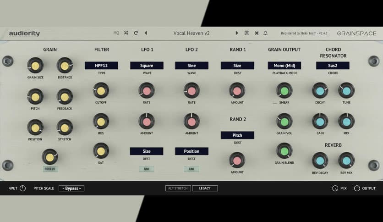Click the Grain Size knob
The width and height of the screenshot is (383, 222).
click(35, 66)
